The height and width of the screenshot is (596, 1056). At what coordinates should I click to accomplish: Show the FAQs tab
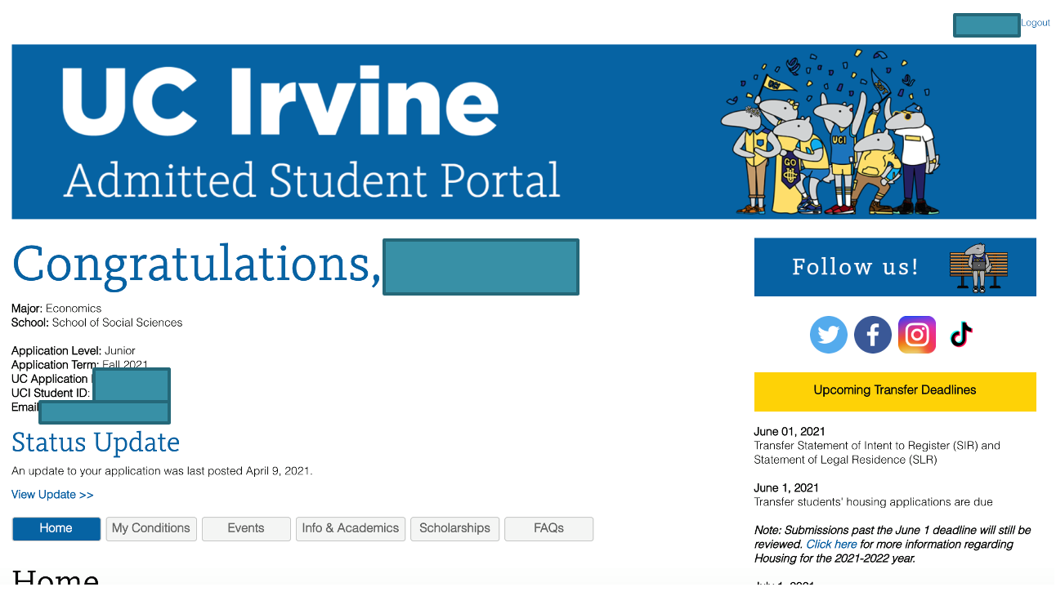click(x=549, y=528)
